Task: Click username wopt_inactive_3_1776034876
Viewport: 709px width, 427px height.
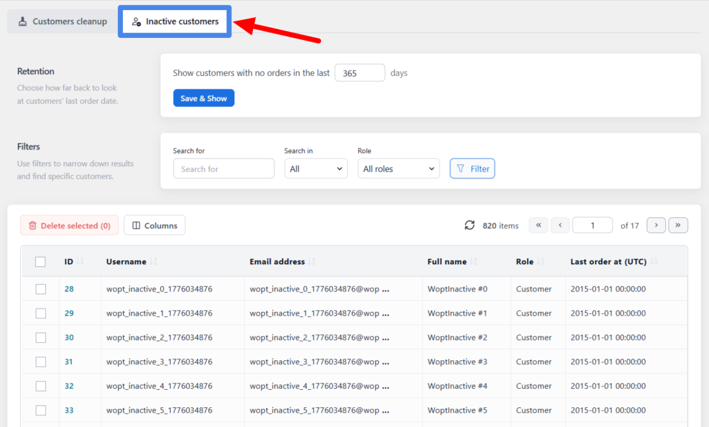Action: pos(159,362)
